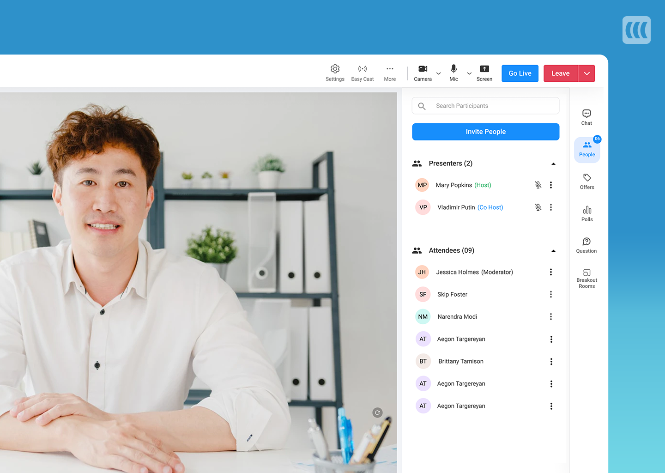Viewport: 665px width, 473px height.
Task: Collapse the Presenters section
Action: pyautogui.click(x=553, y=164)
